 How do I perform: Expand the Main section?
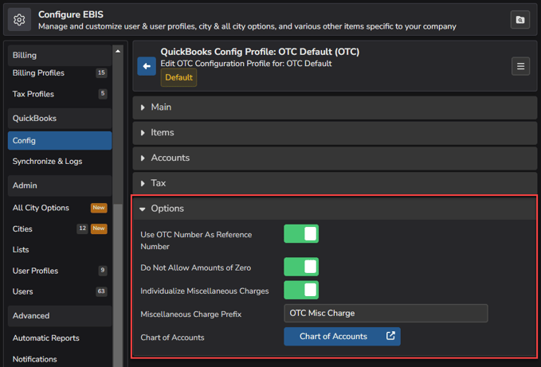coord(335,107)
